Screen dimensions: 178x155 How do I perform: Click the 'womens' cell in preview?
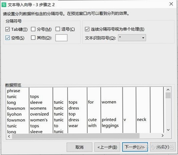(x=38, y=108)
